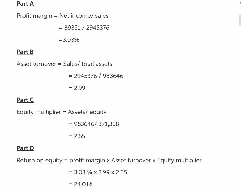Select the 3.03 % x 2.99 x 2.65 line
Screen dimensions: 241x193
click(98, 172)
